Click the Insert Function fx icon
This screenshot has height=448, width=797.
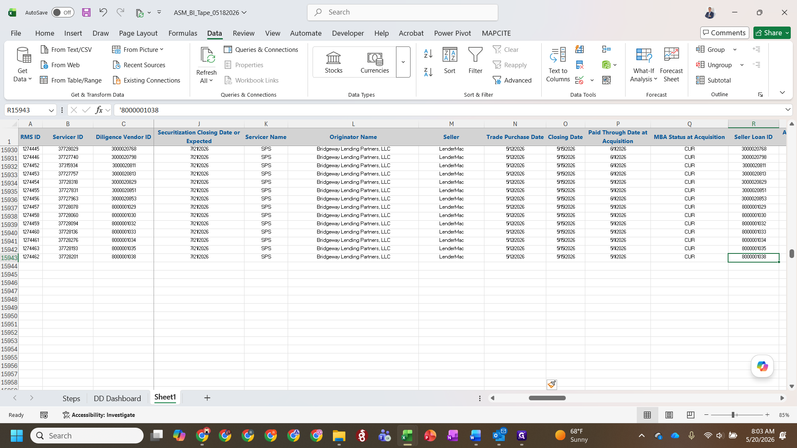[x=99, y=110]
